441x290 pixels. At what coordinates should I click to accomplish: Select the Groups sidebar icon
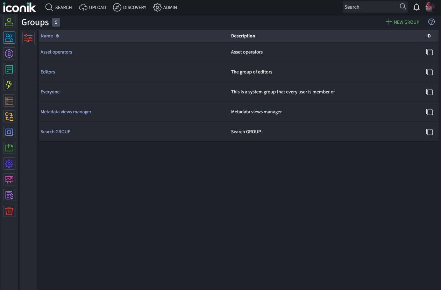coord(9,37)
